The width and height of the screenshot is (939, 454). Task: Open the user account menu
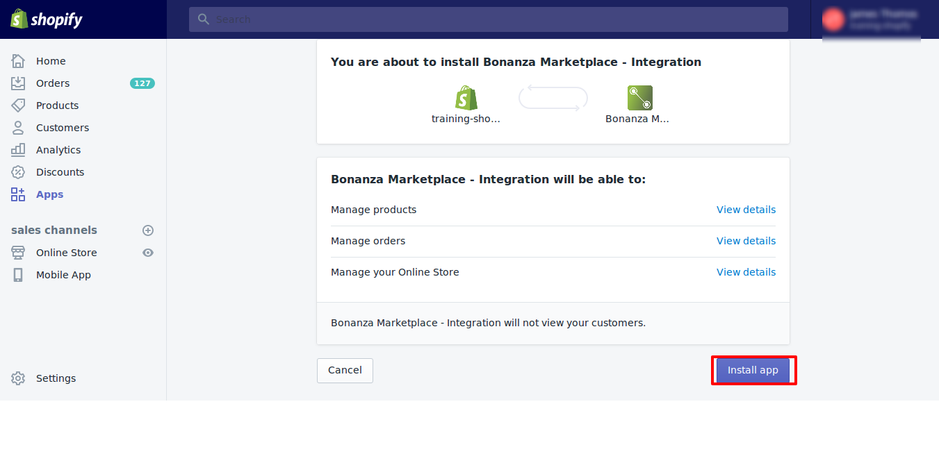(872, 19)
